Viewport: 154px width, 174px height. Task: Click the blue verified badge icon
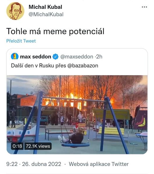tap(56, 57)
